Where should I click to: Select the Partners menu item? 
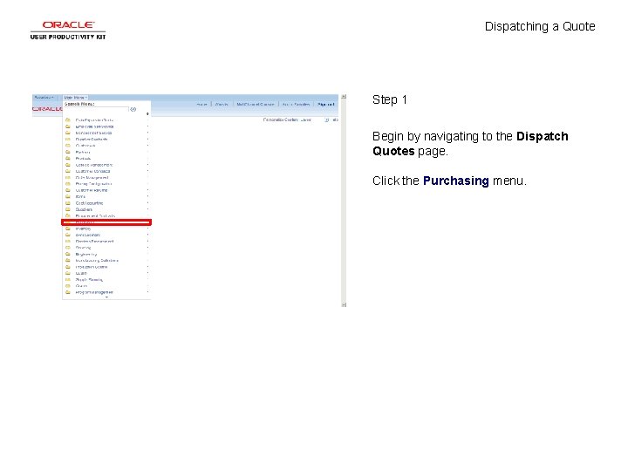(x=83, y=152)
